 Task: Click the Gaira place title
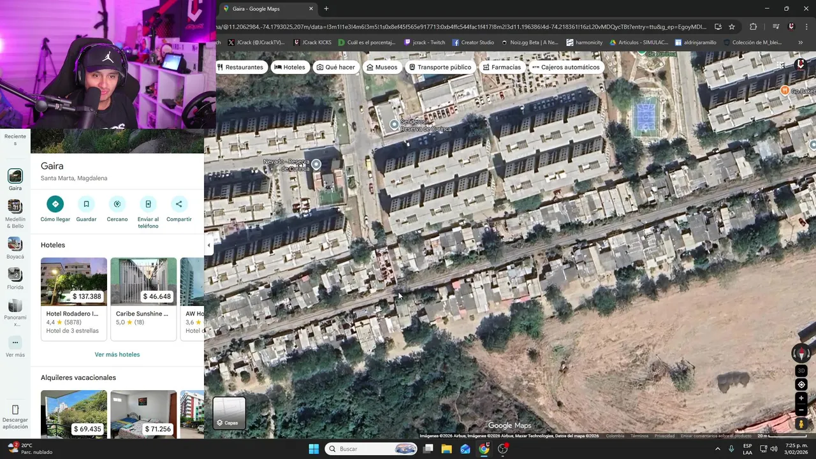[x=52, y=166]
